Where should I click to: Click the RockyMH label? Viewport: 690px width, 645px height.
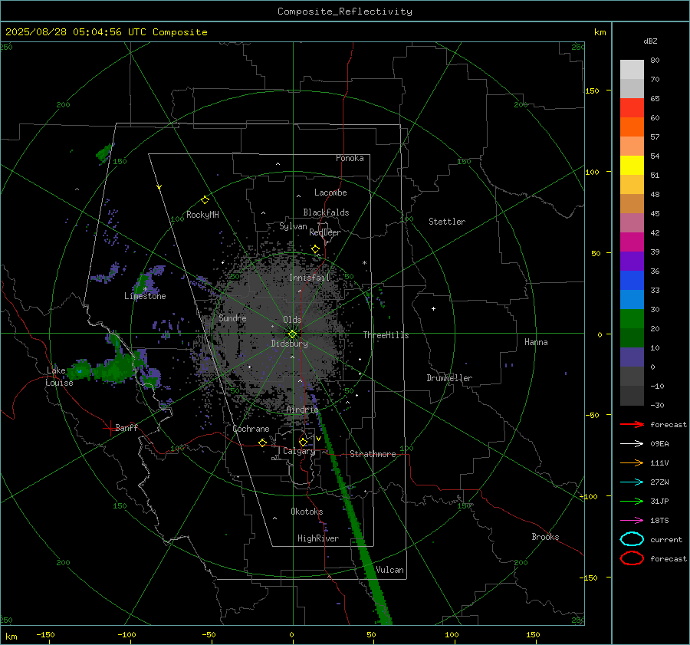tap(202, 215)
